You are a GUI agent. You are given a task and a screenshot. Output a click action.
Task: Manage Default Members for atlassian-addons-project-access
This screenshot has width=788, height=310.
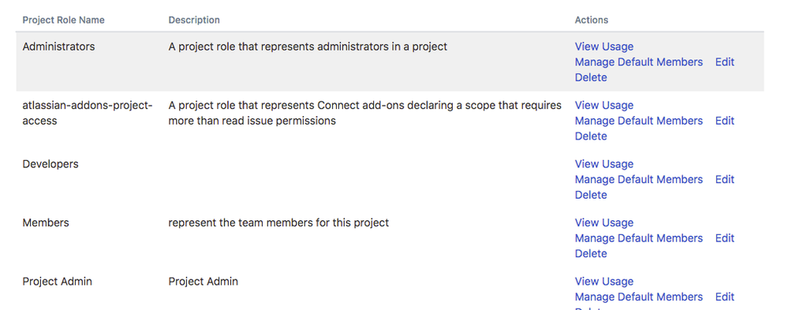pyautogui.click(x=639, y=121)
